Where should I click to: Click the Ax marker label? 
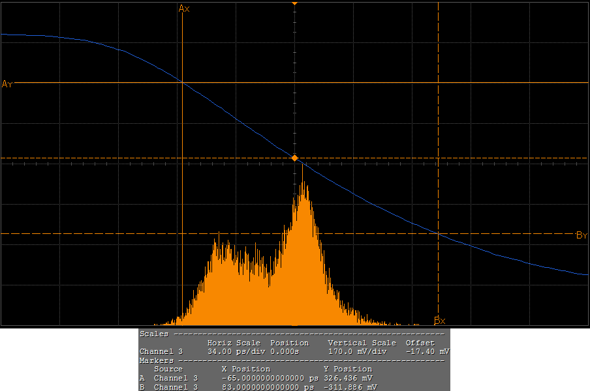point(183,8)
